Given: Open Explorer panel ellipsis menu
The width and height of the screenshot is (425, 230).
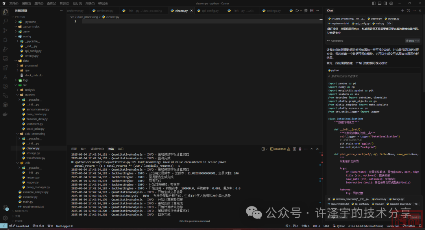Looking at the screenshot, I should [x=61, y=11].
